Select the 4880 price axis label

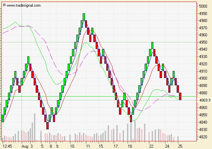click(x=203, y=93)
